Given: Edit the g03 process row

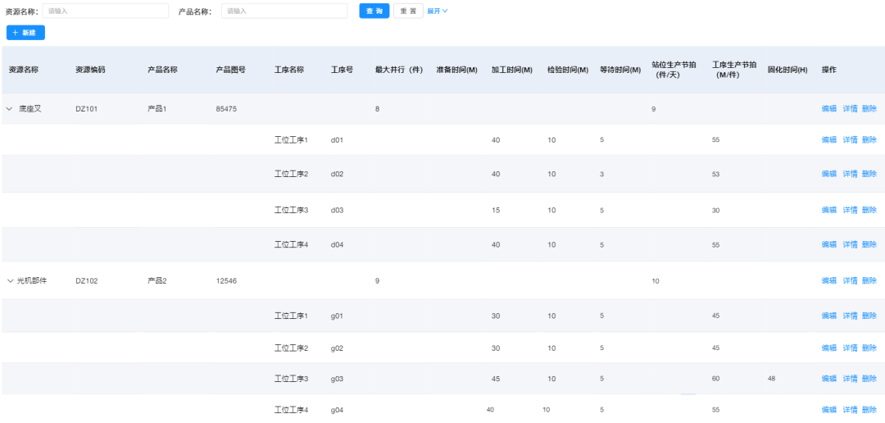Looking at the screenshot, I should pos(829,379).
